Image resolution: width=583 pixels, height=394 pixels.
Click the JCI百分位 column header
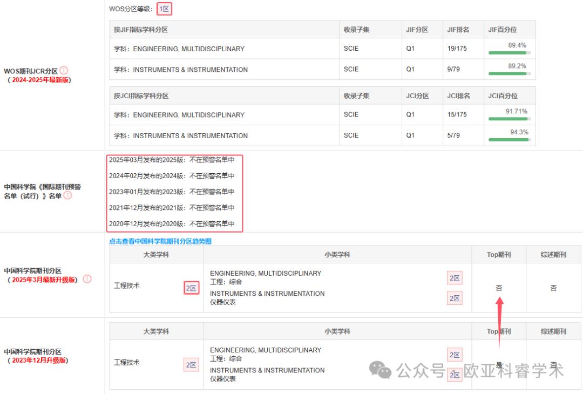503,96
